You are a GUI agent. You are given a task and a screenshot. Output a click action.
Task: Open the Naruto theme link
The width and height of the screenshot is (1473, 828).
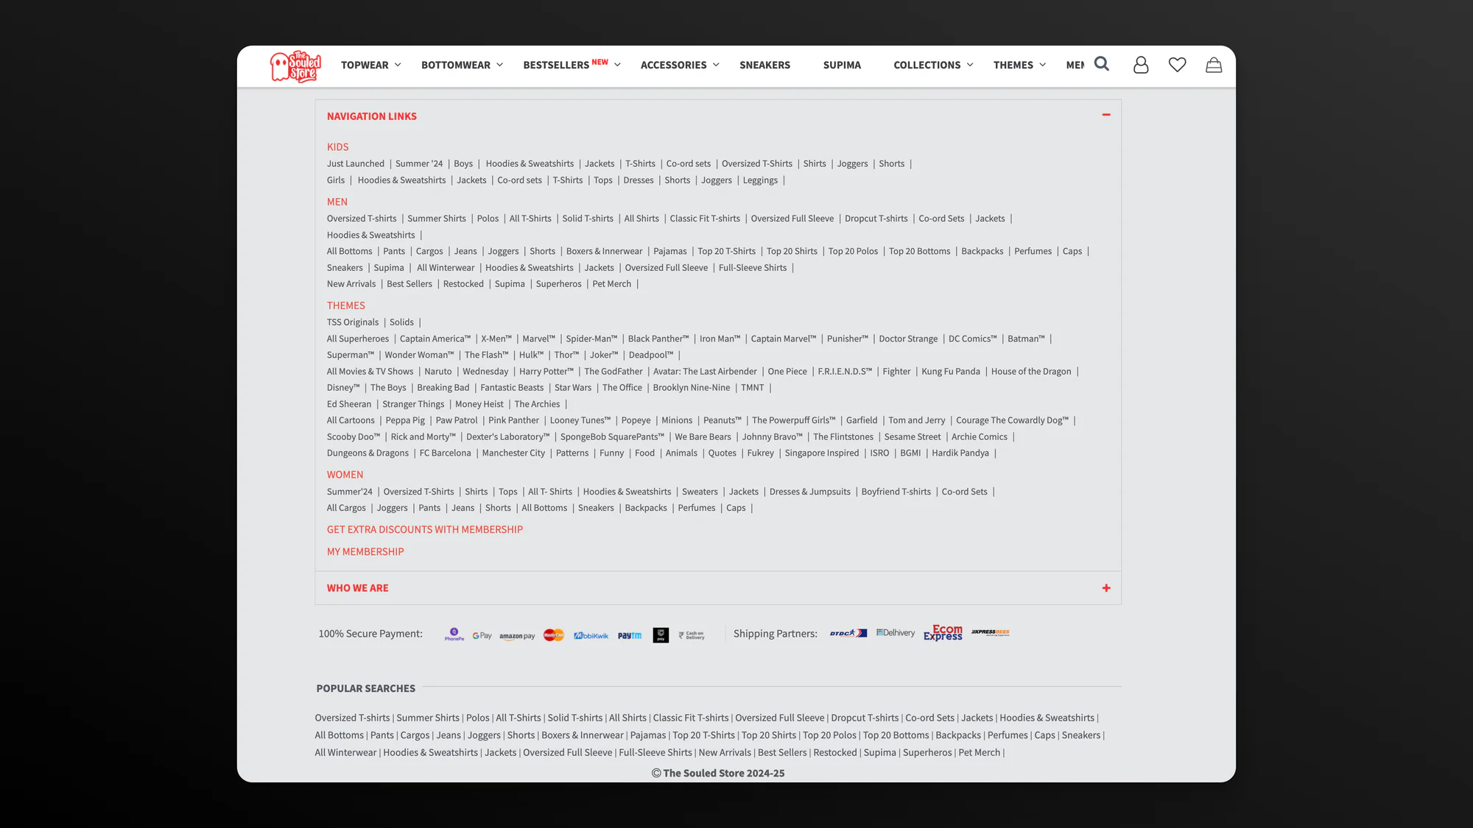click(438, 371)
